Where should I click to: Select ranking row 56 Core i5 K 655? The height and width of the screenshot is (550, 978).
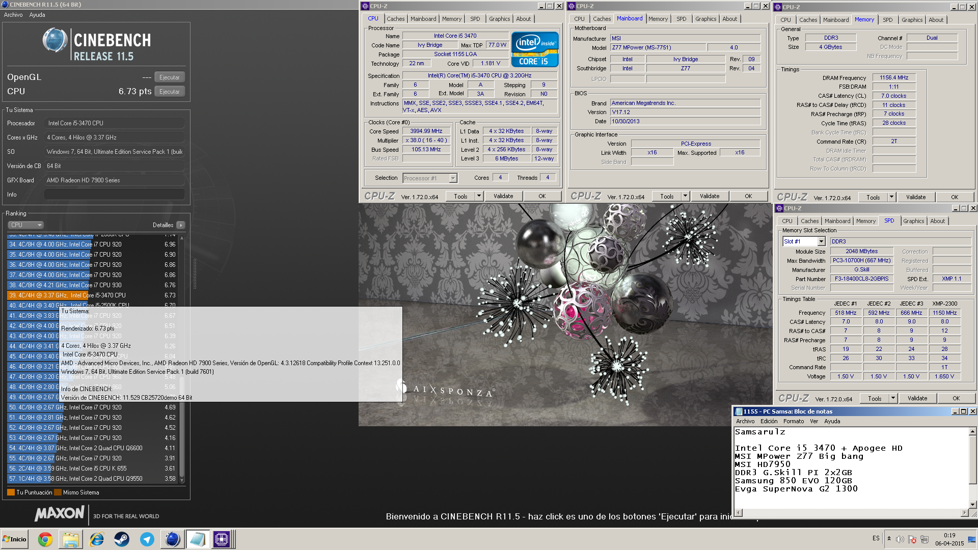pyautogui.click(x=92, y=469)
